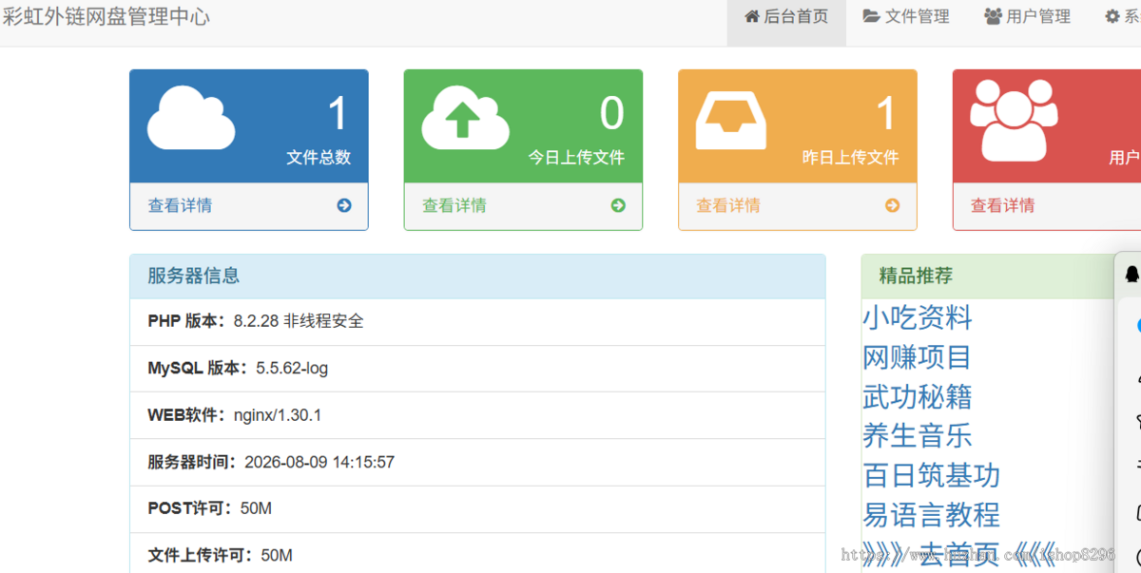The image size is (1141, 573).
Task: Click the 去首页 link
Action: (x=959, y=554)
